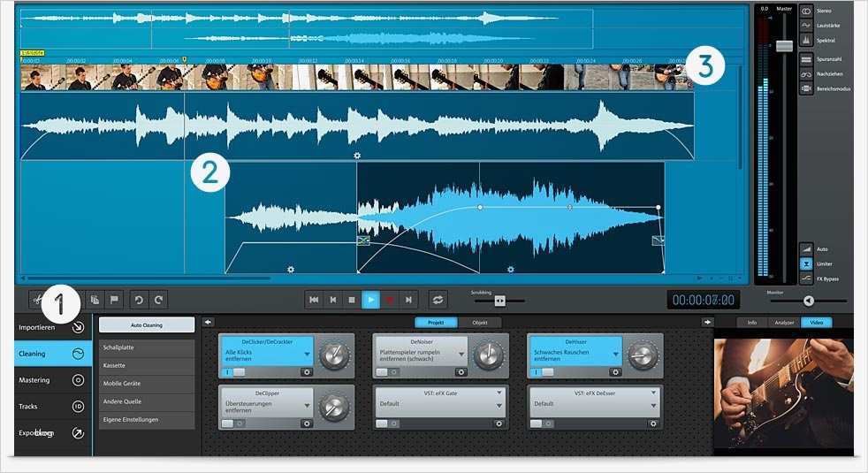The height and width of the screenshot is (473, 868).
Task: Toggle the DeHisser on/off switch
Action: [x=542, y=372]
